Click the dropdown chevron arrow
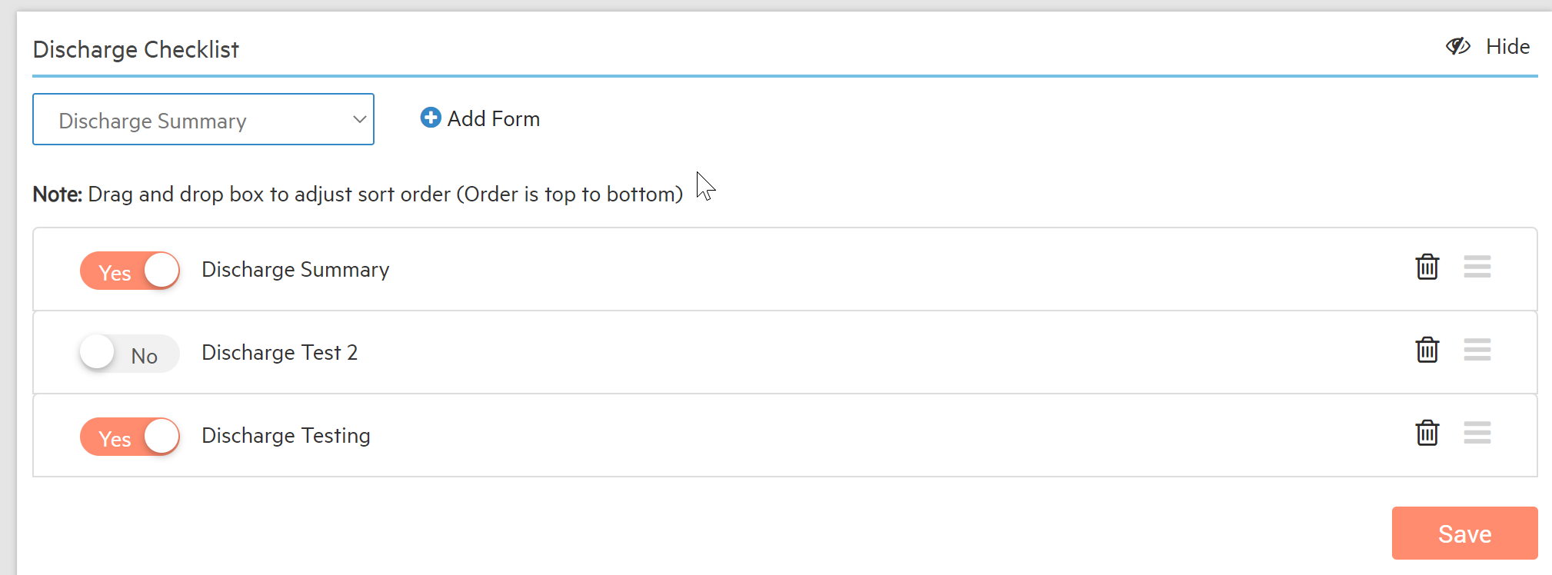 click(x=359, y=119)
